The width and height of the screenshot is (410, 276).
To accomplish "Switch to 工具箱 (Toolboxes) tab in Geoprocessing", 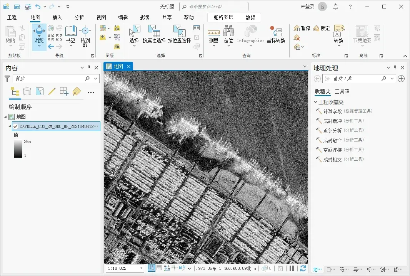I will click(342, 91).
